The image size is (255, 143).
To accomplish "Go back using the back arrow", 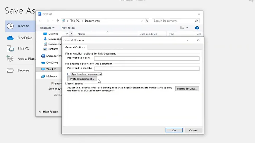I will pyautogui.click(x=40, y=21).
